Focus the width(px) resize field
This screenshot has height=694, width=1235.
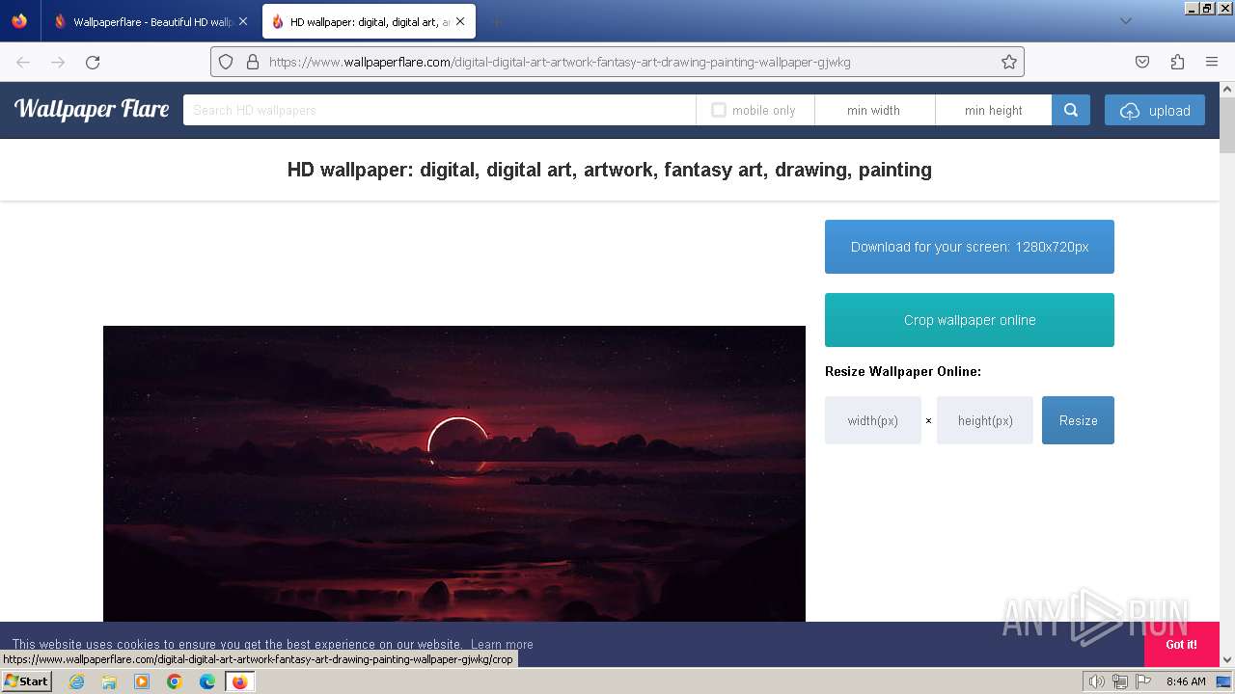click(873, 420)
